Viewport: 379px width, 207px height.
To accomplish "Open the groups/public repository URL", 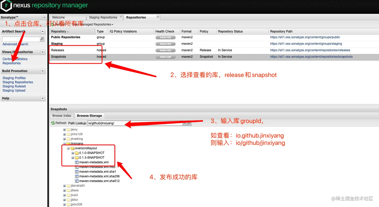I will point(305,37).
